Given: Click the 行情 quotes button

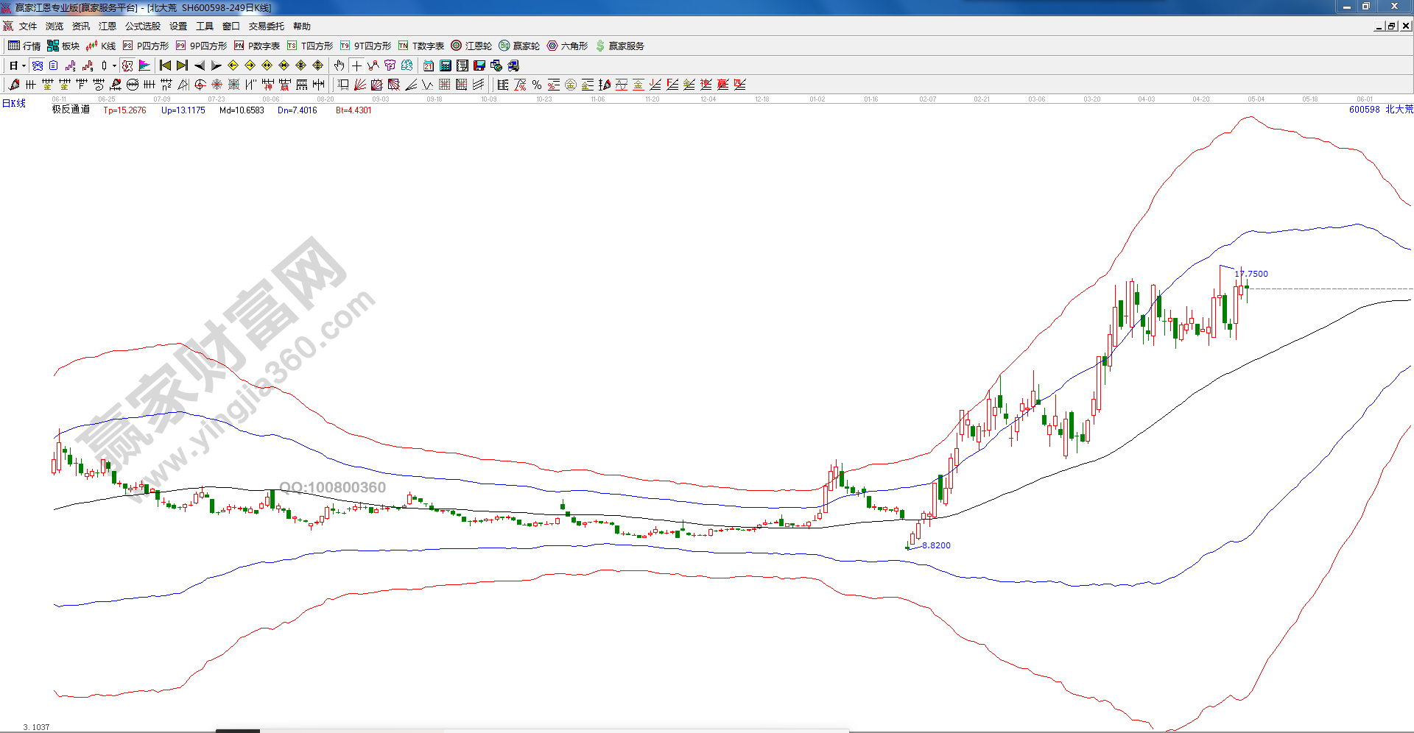Looking at the screenshot, I should tap(24, 46).
